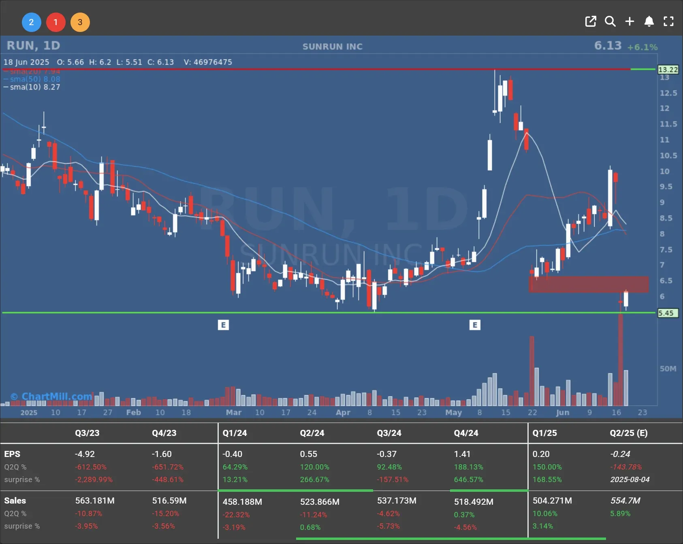Click the 13.22 resistance price label
Screen dimensions: 683x544
[x=668, y=70]
